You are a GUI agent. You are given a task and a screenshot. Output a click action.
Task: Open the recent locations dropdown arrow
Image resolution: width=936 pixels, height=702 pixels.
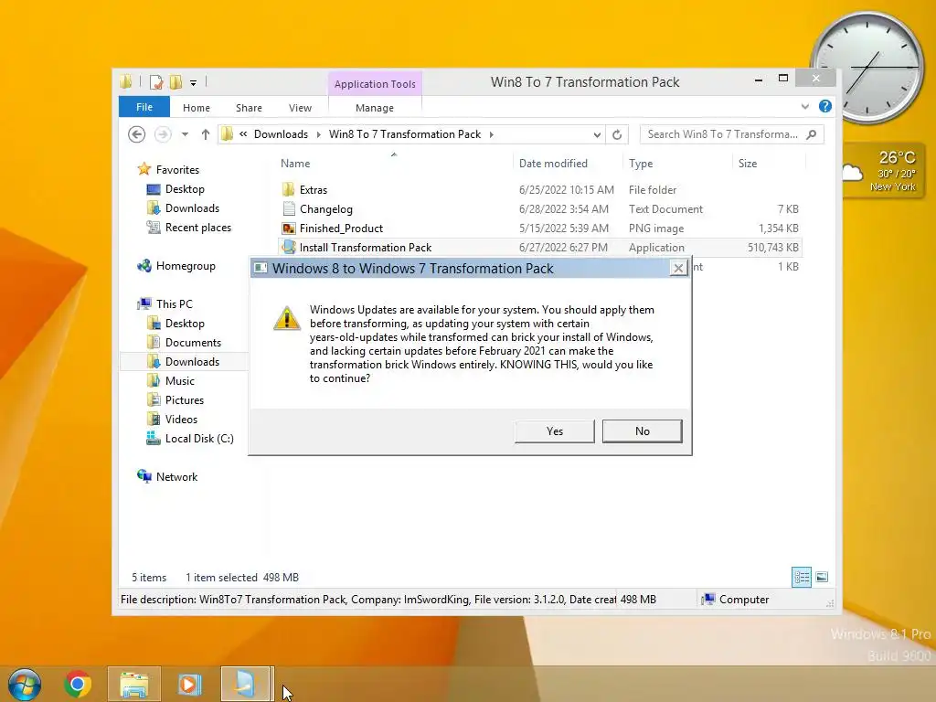tap(185, 134)
